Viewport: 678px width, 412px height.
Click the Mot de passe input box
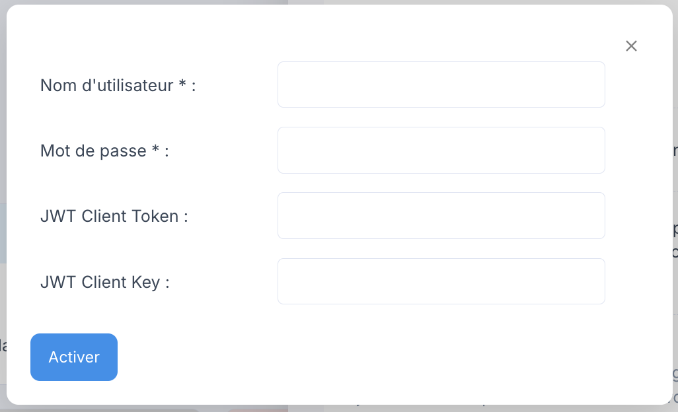(441, 150)
